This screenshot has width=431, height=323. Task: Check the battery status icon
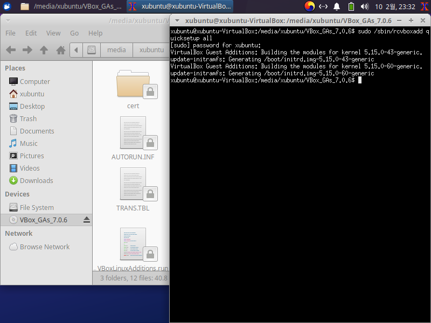click(351, 6)
